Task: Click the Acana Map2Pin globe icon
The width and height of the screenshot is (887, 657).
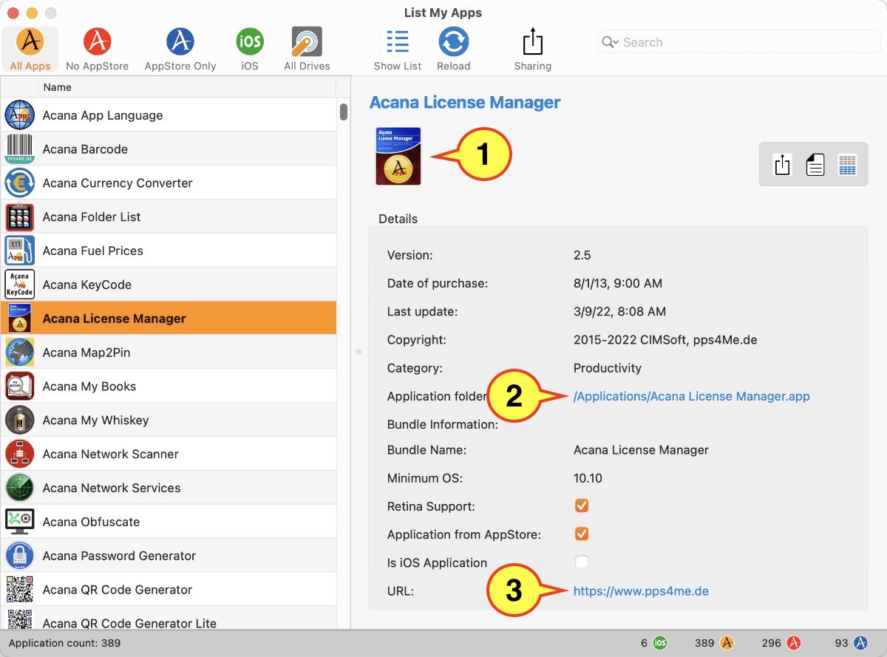Action: (x=20, y=353)
